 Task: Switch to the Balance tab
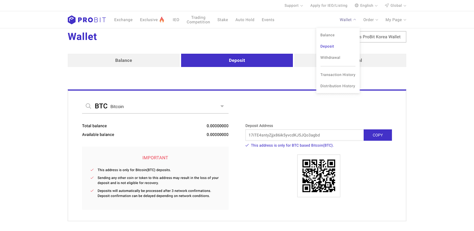point(124,60)
